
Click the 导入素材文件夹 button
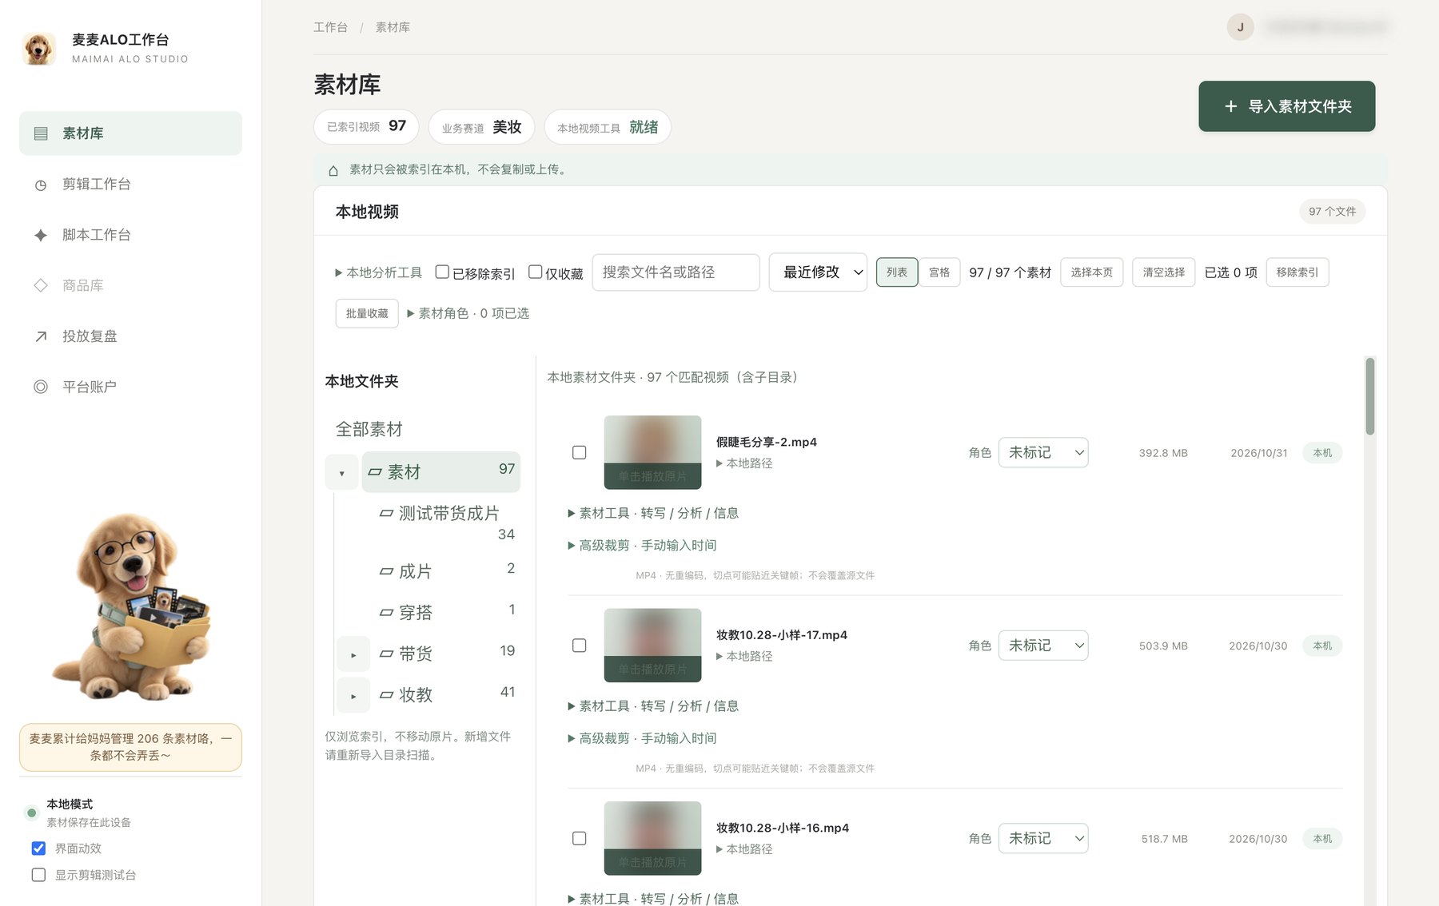[1287, 106]
